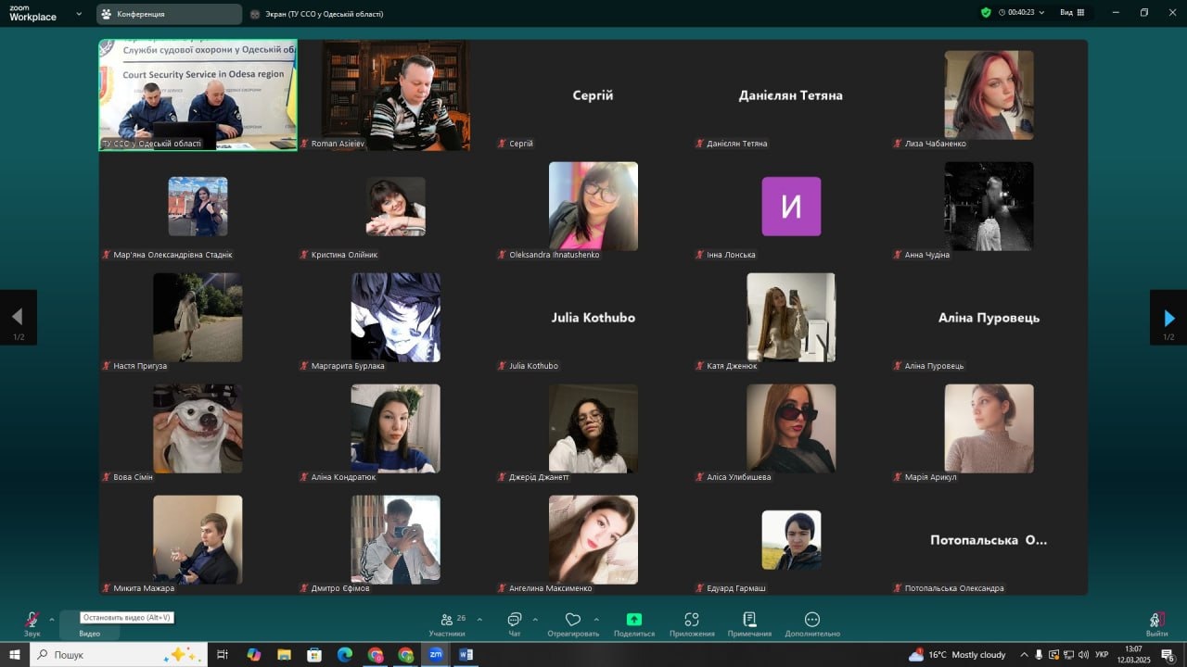Viewport: 1187px width, 667px height.
Task: Go to next page of participants
Action: (1168, 318)
